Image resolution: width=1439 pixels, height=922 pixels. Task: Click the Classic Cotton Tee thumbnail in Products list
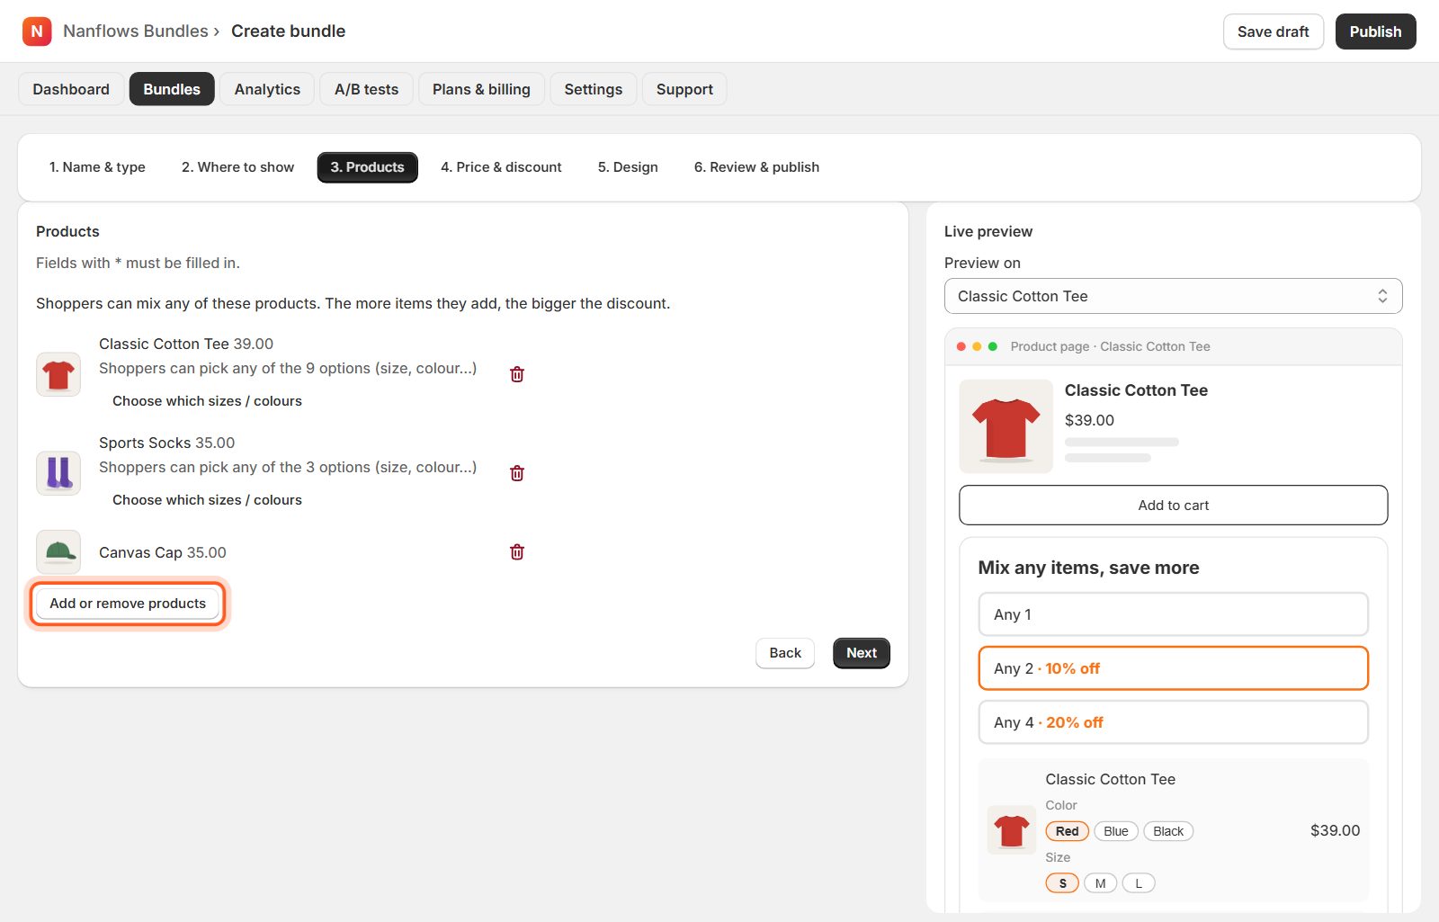(58, 374)
